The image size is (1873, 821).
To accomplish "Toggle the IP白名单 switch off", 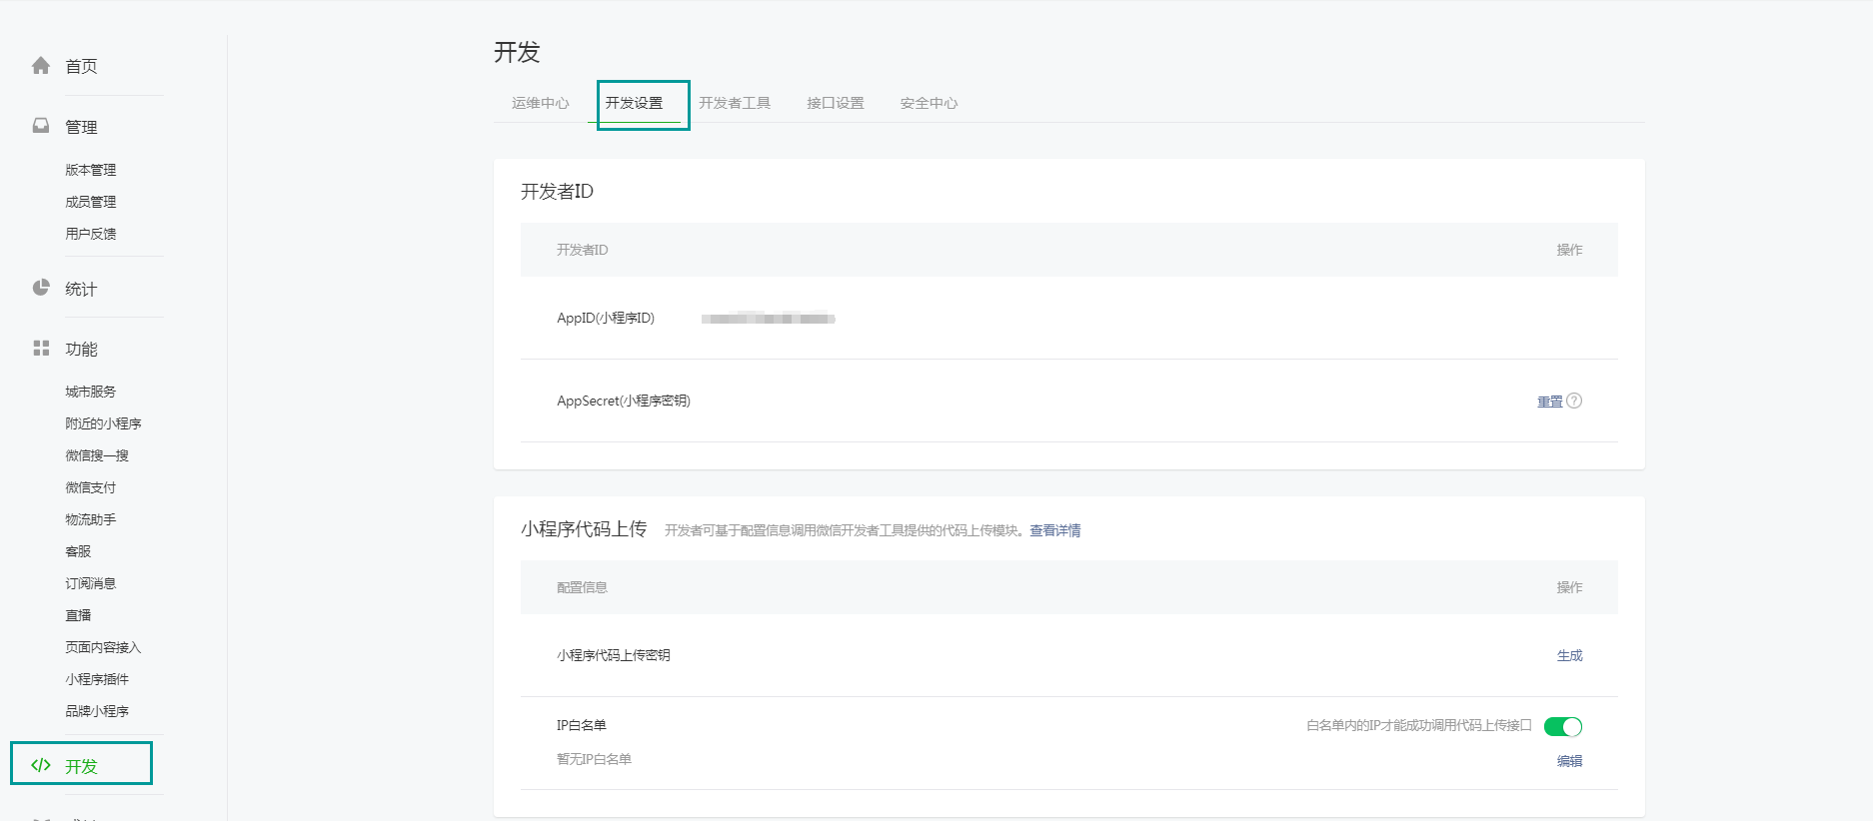I will [x=1563, y=726].
